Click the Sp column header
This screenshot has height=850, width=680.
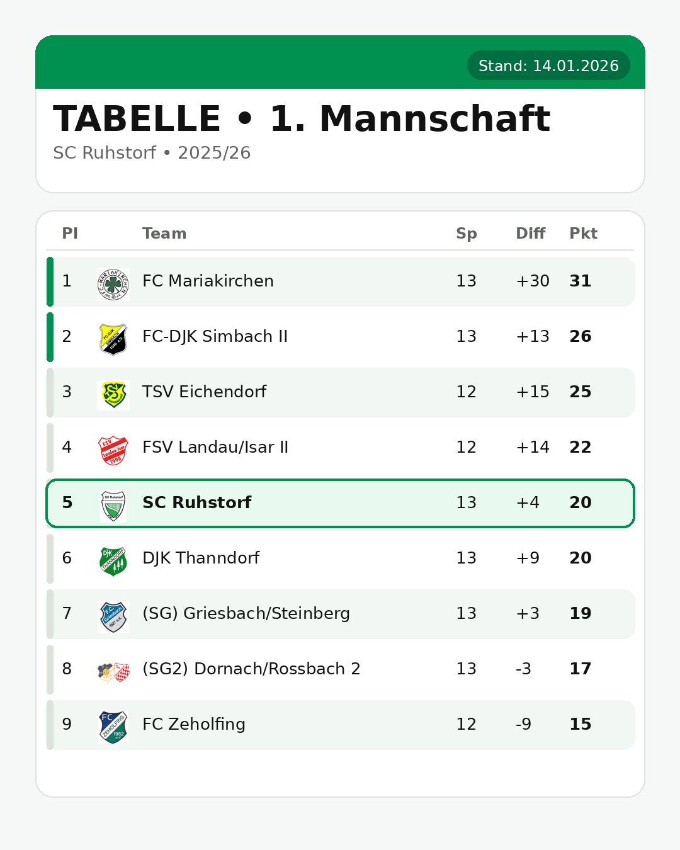pos(466,234)
